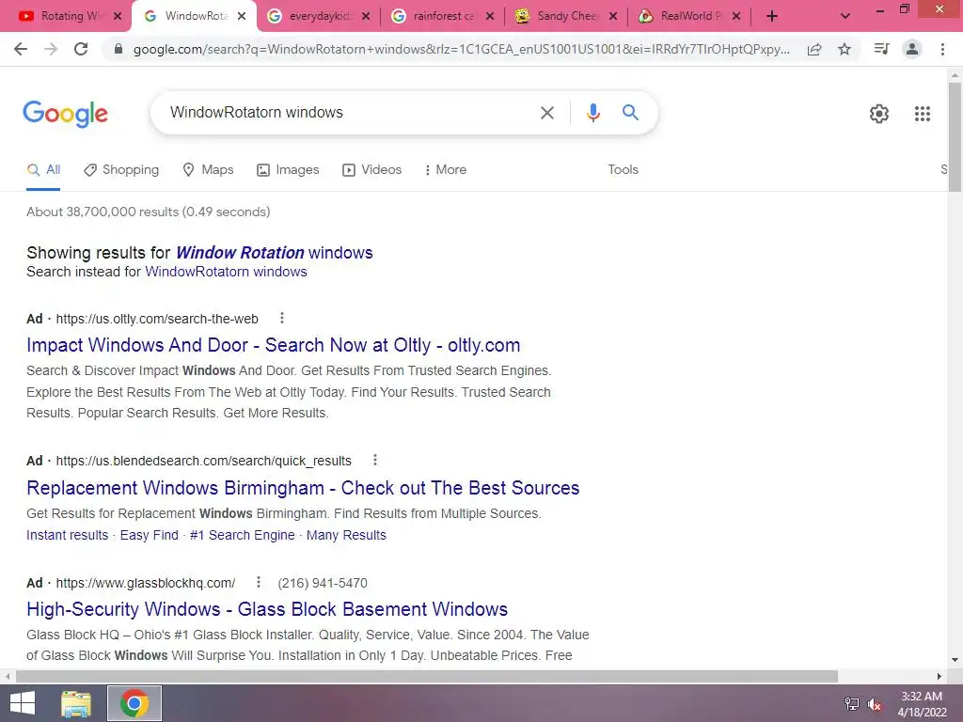Click scroll right arrow on horizontal bar
This screenshot has height=722, width=963.
pyautogui.click(x=939, y=676)
